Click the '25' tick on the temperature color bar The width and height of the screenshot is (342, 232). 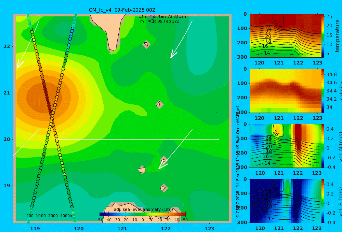tap(329, 16)
